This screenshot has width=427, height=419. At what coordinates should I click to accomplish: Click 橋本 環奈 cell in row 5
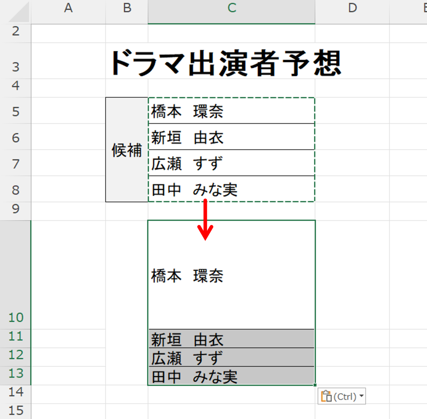[x=231, y=111]
